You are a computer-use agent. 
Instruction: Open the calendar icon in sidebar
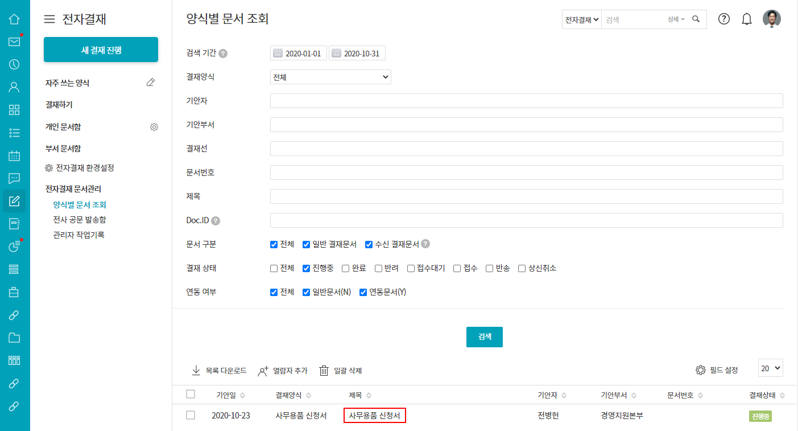(x=15, y=155)
